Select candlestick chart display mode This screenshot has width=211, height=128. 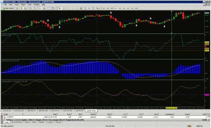click(21, 8)
